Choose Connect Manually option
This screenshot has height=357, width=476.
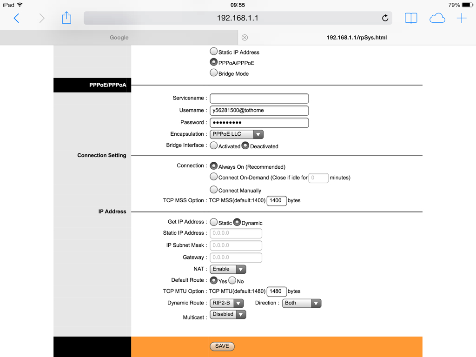pos(214,190)
